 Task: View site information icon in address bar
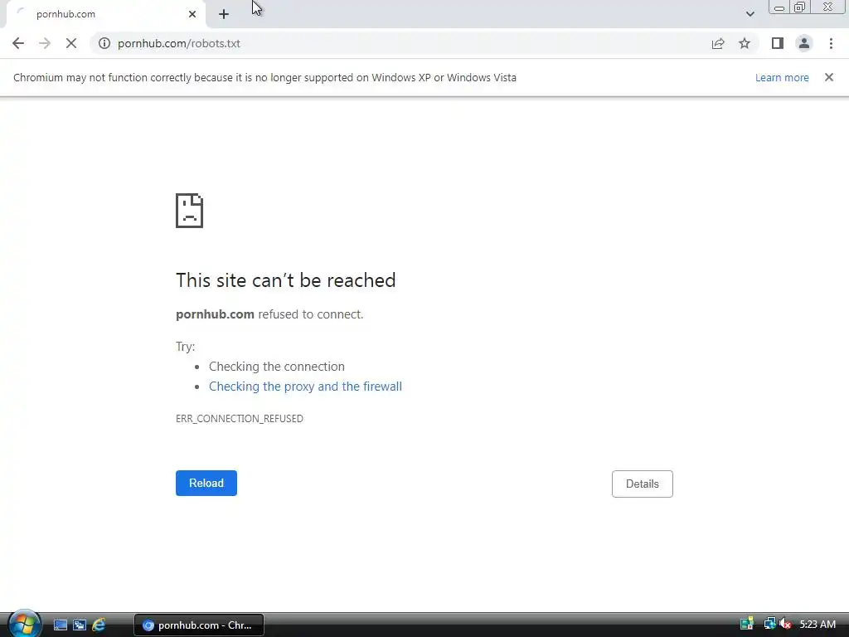[104, 43]
